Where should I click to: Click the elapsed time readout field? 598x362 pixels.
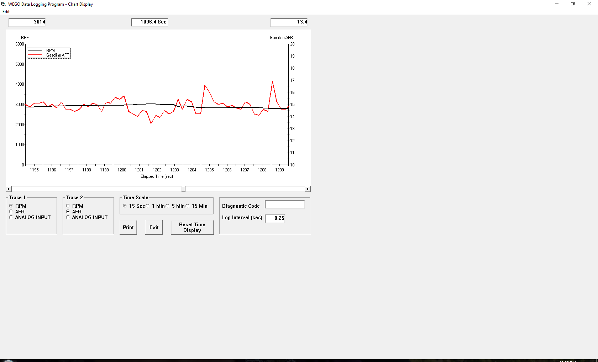pos(149,22)
